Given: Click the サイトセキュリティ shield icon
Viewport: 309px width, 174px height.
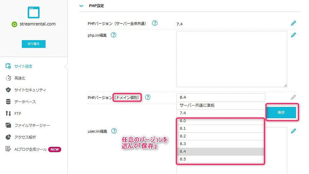Looking at the screenshot, I should click(8, 90).
